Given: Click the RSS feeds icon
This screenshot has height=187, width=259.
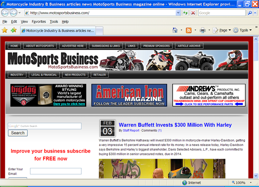Looking at the screenshot, I should pyautogui.click(x=189, y=30).
